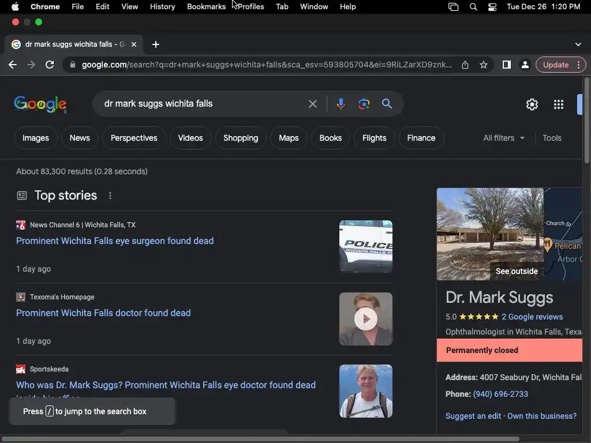Screen dimensions: 591x443
Task: Open the 2 Google reviews link
Action: (x=532, y=317)
